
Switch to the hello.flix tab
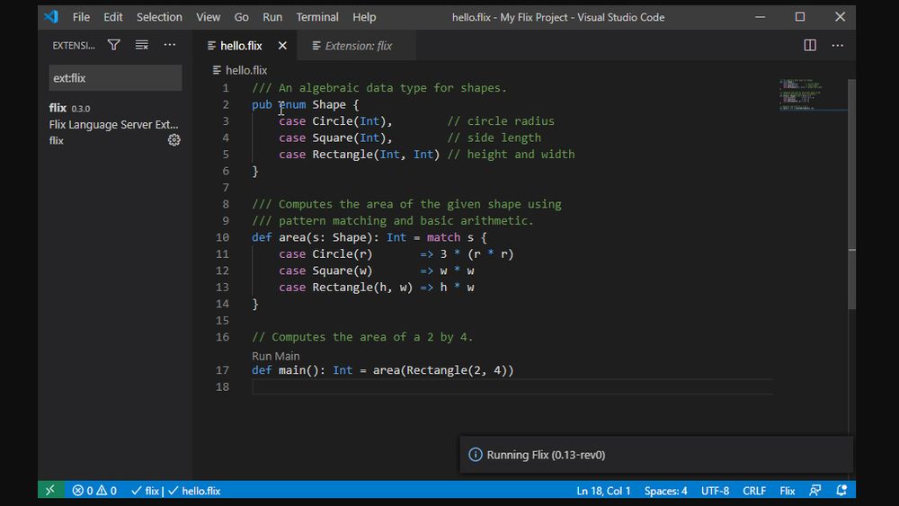point(241,46)
